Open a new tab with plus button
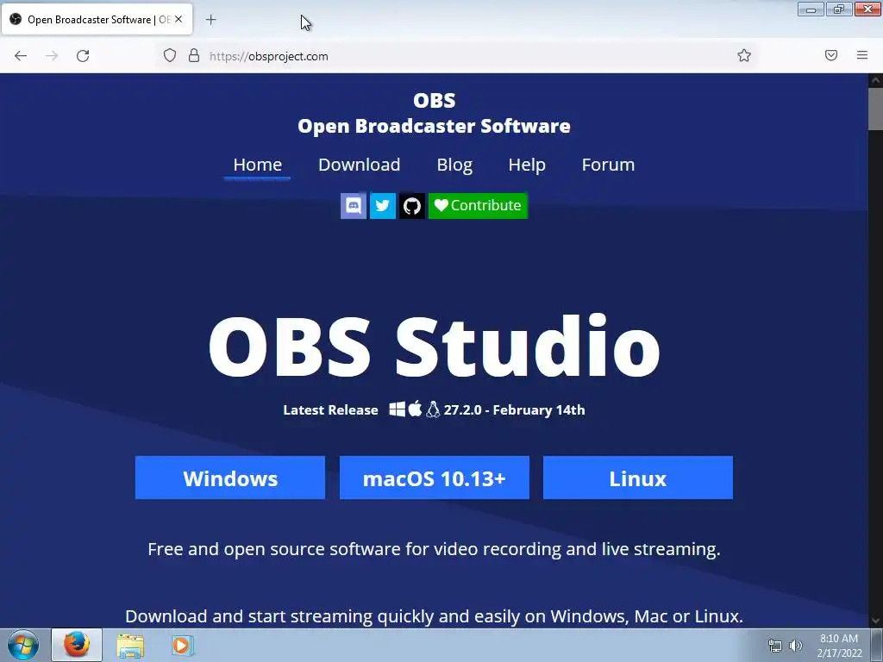This screenshot has height=662, width=883. tap(210, 20)
